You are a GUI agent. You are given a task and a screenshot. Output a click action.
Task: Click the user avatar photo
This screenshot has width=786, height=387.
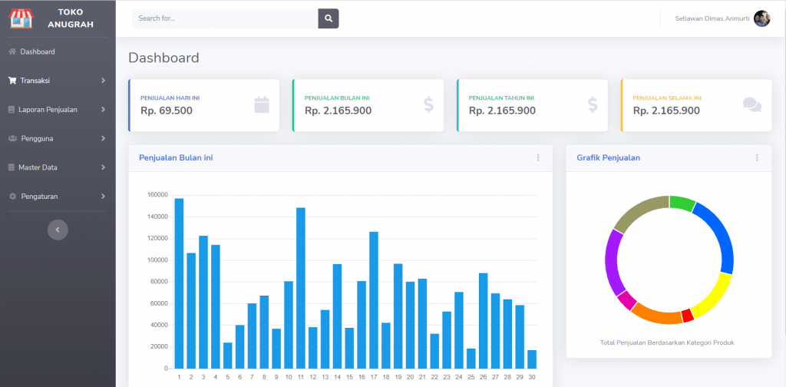[762, 18]
